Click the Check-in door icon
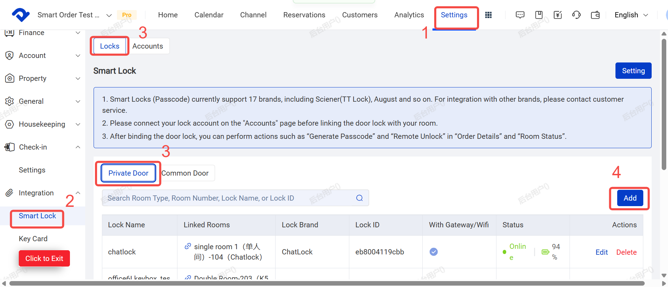 point(9,147)
